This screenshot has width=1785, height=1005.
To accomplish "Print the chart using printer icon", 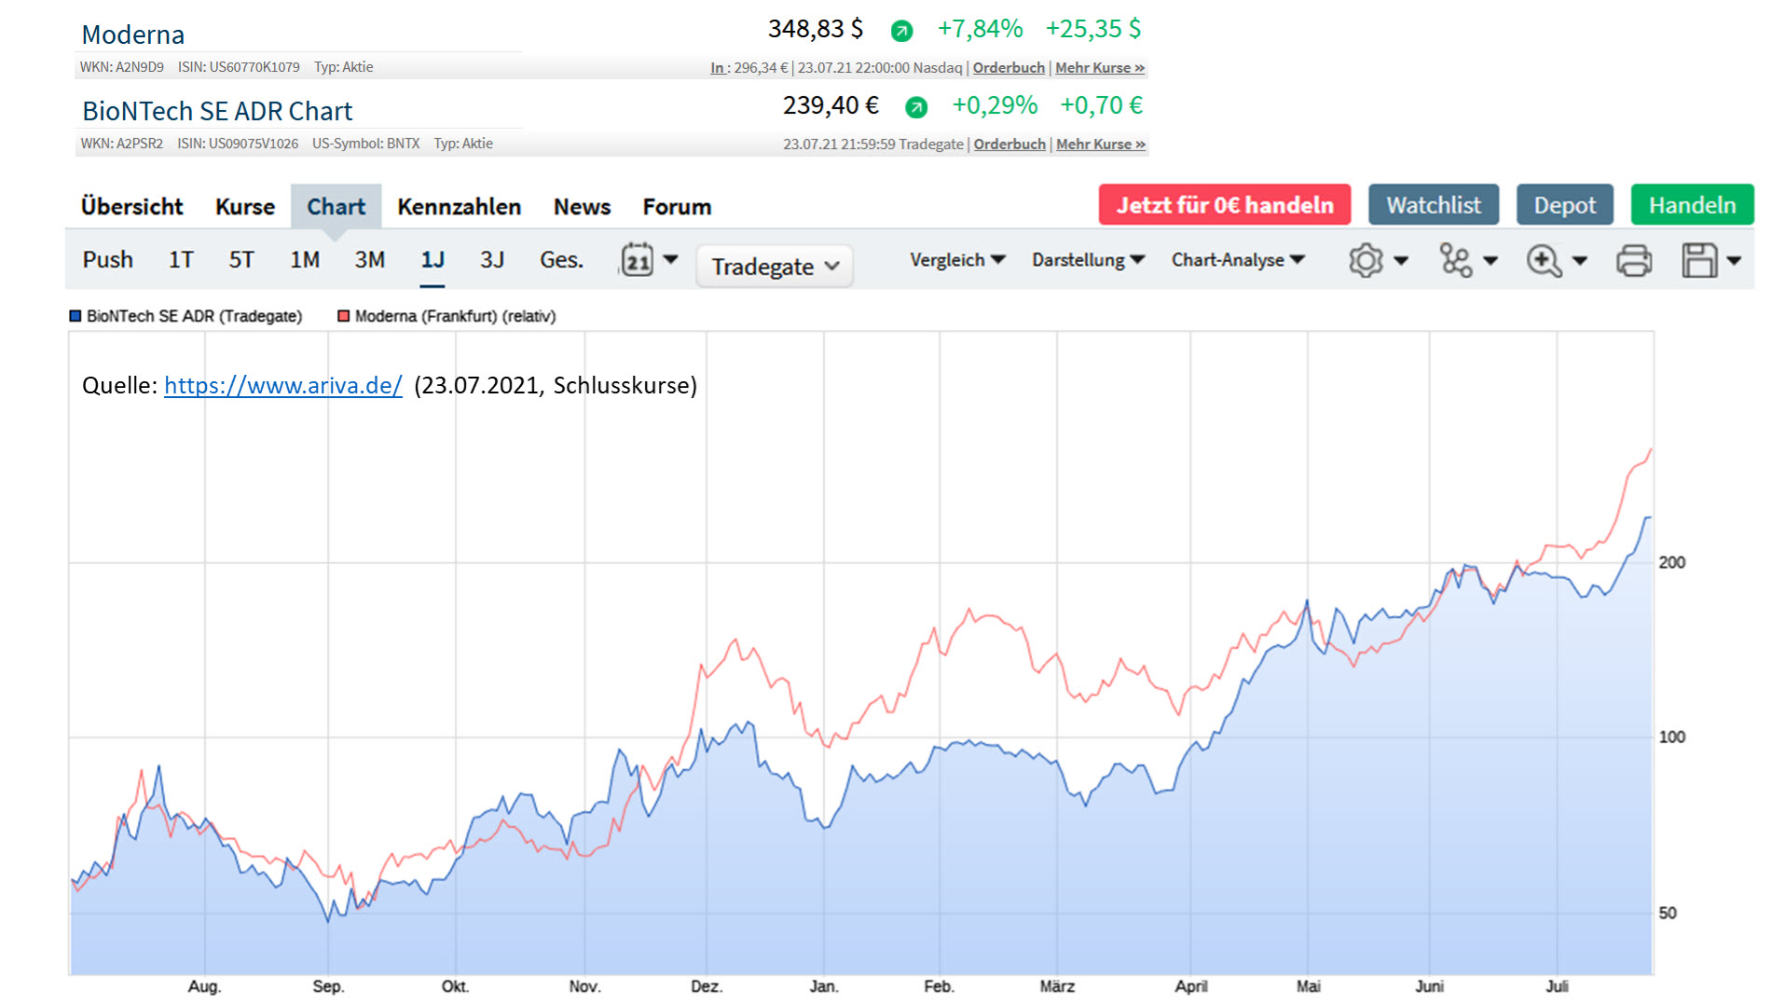I will pos(1633,260).
